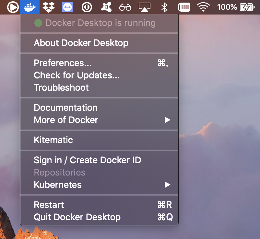Open the AirPlay display menu bar icon

(145, 7)
